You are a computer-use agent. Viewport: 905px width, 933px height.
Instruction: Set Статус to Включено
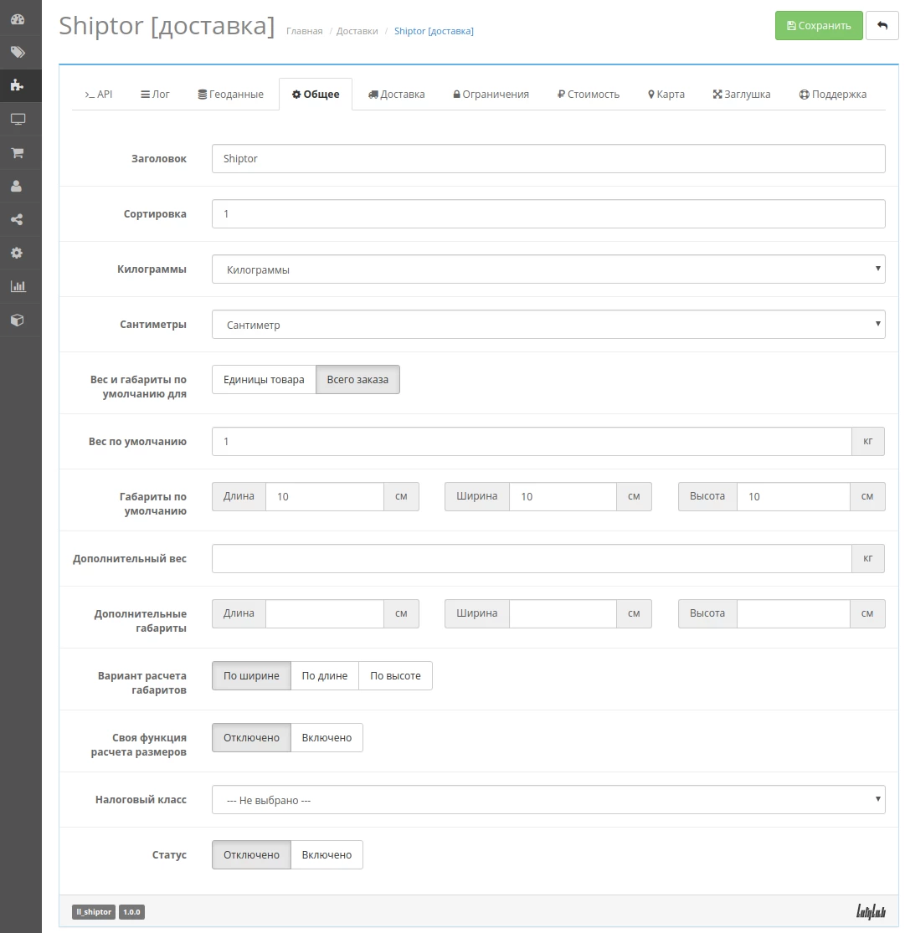(x=327, y=855)
